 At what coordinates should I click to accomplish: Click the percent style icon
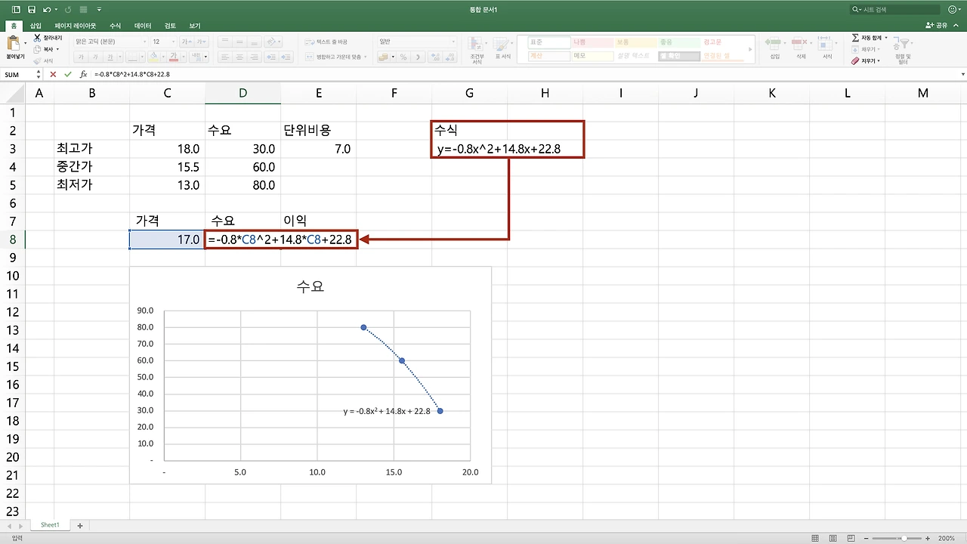click(403, 57)
